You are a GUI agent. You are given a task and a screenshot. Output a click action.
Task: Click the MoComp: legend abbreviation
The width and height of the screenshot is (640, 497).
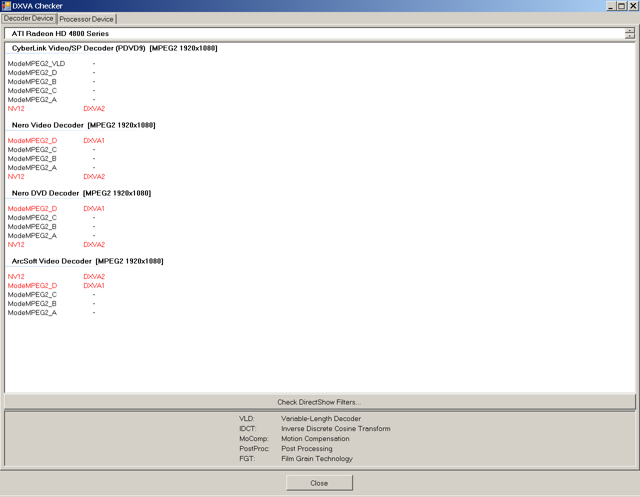254,439
